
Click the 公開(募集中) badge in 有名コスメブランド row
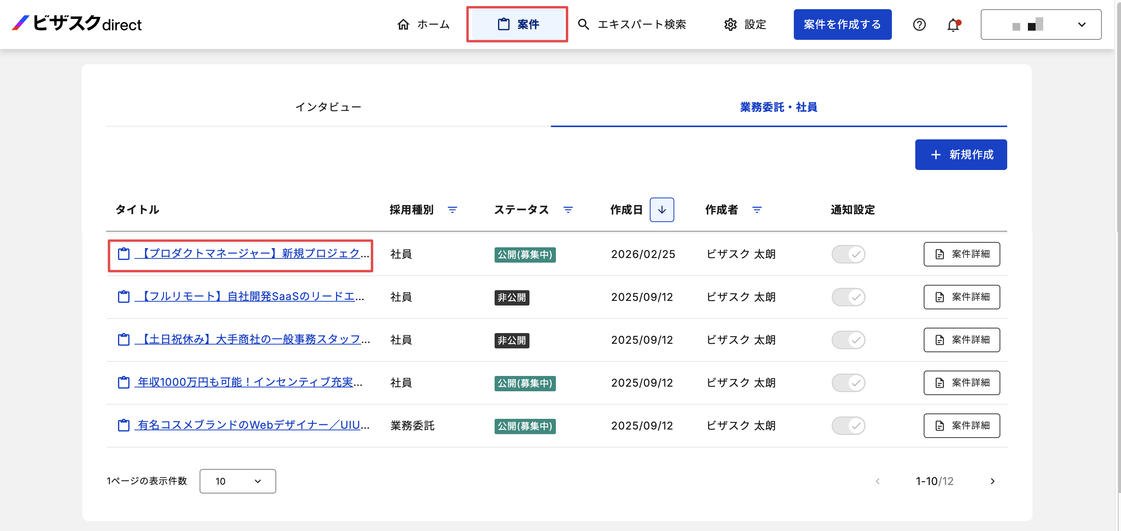[525, 426]
